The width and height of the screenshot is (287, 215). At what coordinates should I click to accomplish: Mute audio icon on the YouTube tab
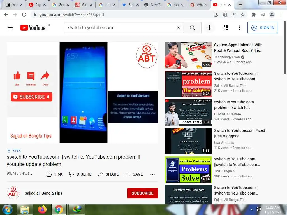(225, 5)
